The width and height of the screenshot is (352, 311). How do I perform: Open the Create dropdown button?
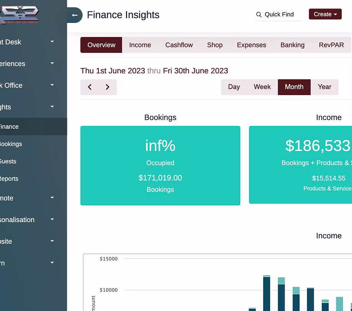tap(325, 14)
